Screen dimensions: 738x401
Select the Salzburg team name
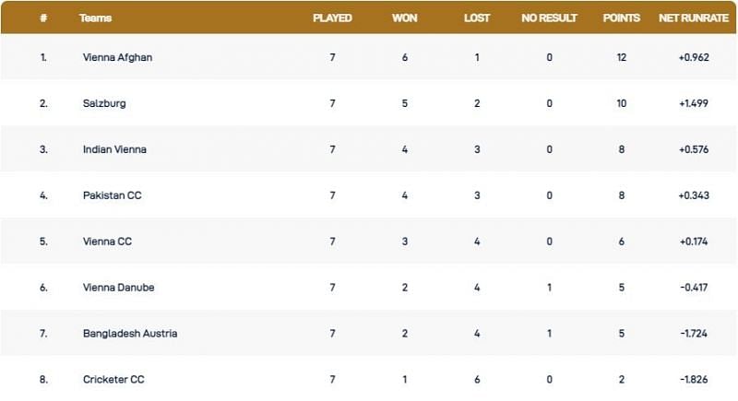(x=102, y=103)
